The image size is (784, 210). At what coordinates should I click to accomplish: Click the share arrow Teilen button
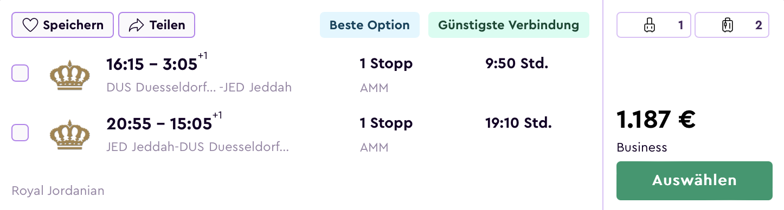[x=157, y=25]
